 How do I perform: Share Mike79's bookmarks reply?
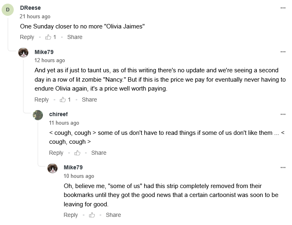tap(113, 215)
